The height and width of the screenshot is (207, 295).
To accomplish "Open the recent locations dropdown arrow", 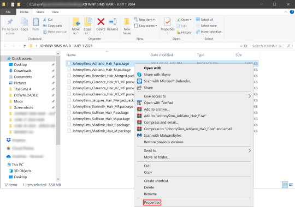I will tap(19, 46).
